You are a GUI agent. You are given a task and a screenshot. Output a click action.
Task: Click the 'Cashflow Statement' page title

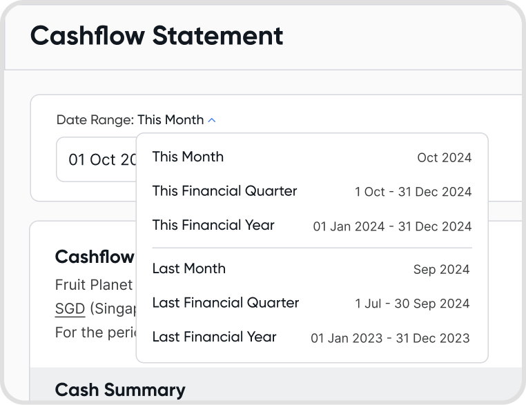(x=157, y=35)
